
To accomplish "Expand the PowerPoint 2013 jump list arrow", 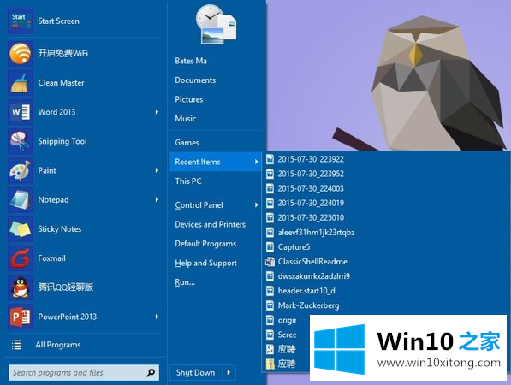I will [x=157, y=317].
